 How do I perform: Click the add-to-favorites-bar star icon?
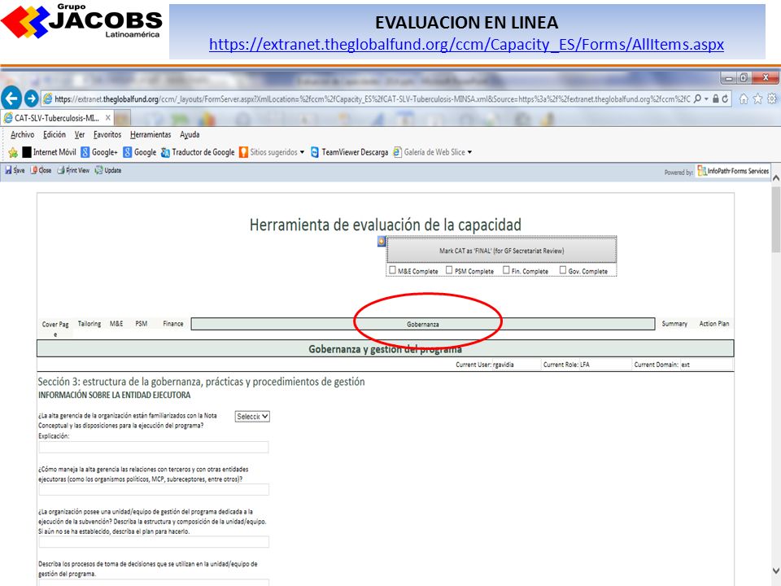13,152
